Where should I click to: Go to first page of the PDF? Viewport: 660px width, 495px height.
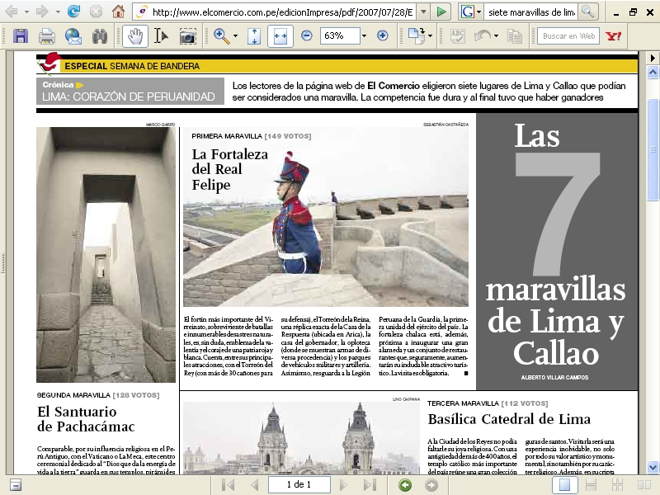point(228,485)
